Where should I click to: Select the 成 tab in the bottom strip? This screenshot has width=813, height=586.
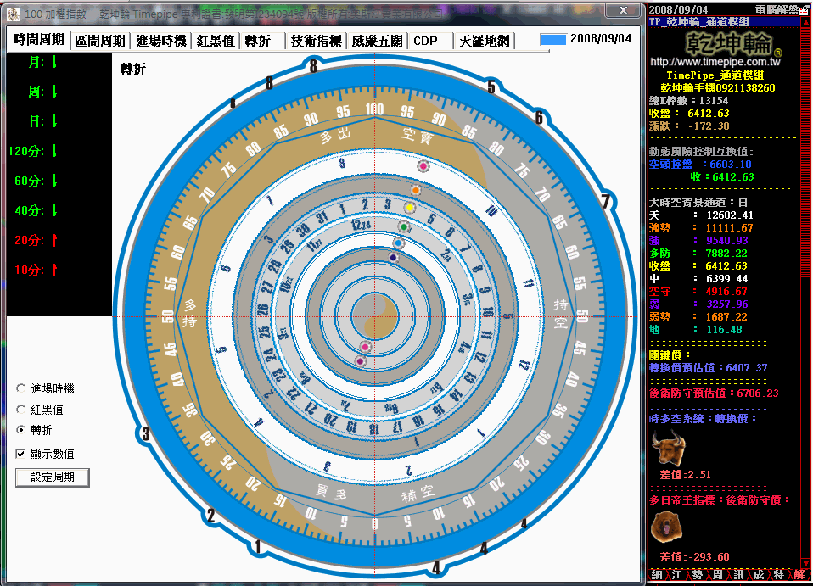pyautogui.click(x=759, y=575)
